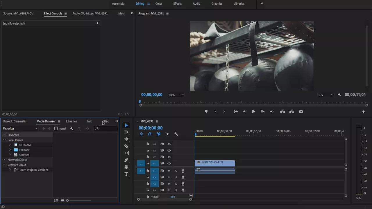
Task: Mute audio track A1
Action: point(169,171)
